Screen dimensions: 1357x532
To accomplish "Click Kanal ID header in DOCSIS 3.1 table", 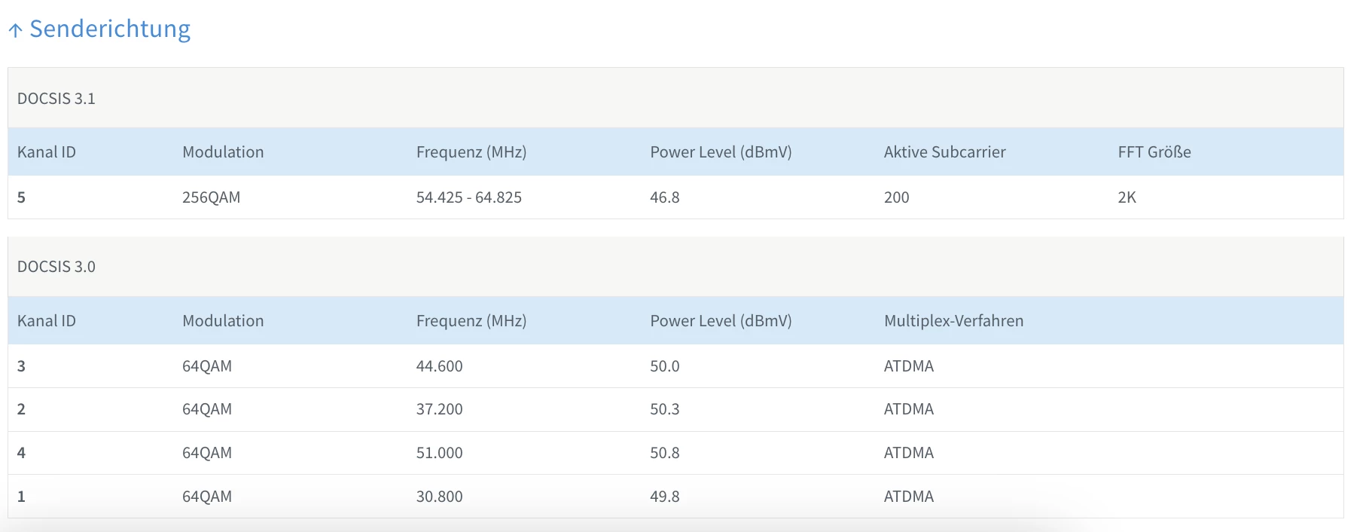I will [47, 152].
